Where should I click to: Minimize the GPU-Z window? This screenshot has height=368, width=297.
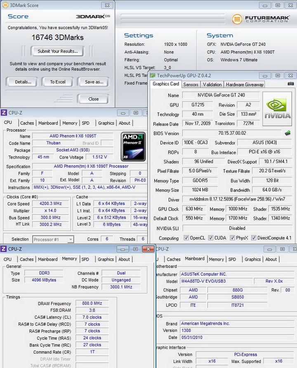point(265,76)
